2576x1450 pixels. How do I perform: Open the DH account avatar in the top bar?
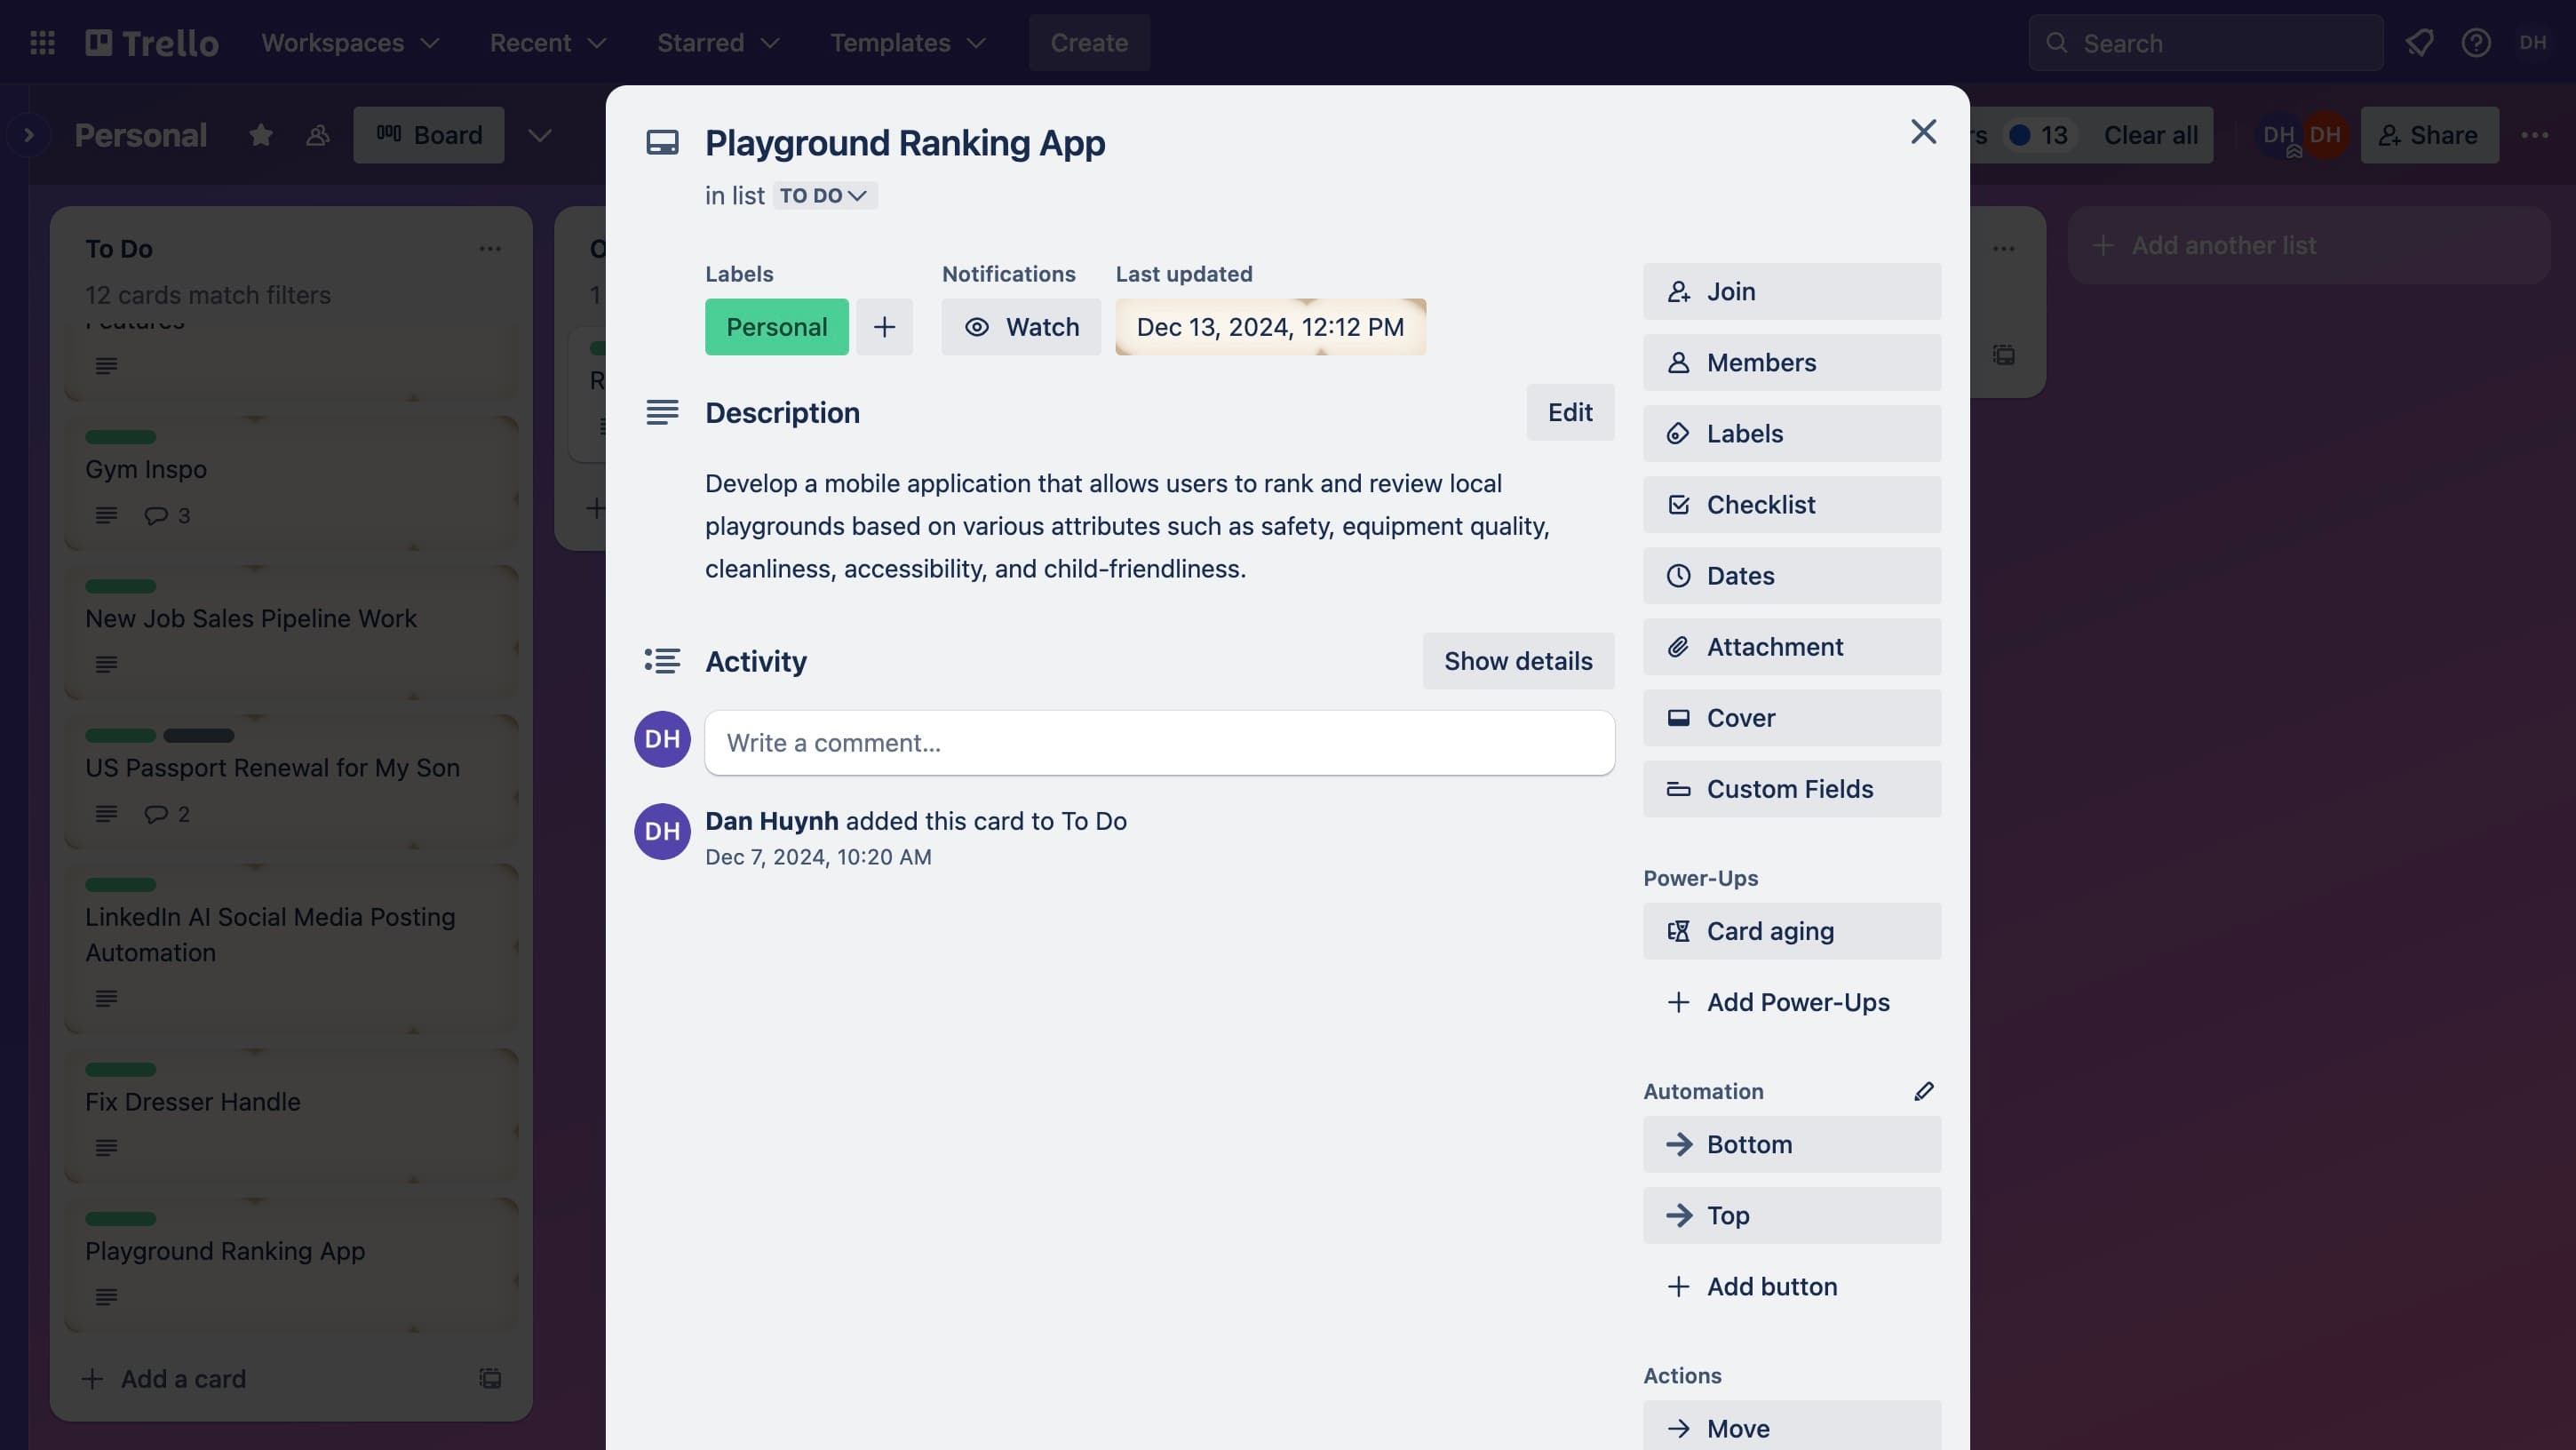click(2533, 43)
